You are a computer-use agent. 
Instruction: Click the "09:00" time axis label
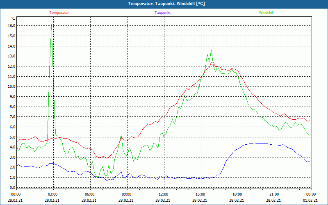127,194
